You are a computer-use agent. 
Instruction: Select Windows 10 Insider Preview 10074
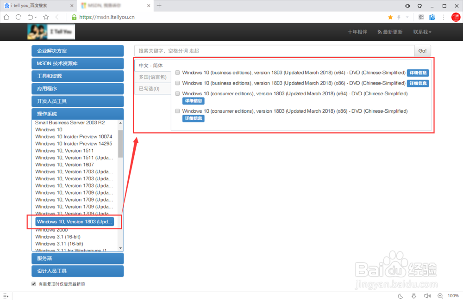pyautogui.click(x=74, y=137)
